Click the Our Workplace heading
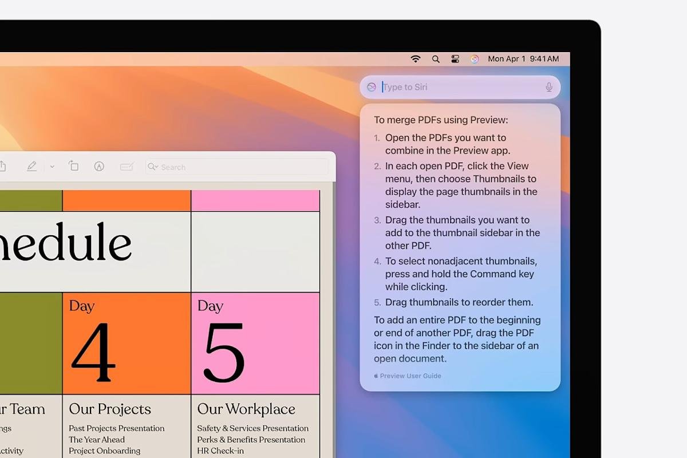The height and width of the screenshot is (458, 687). click(246, 409)
